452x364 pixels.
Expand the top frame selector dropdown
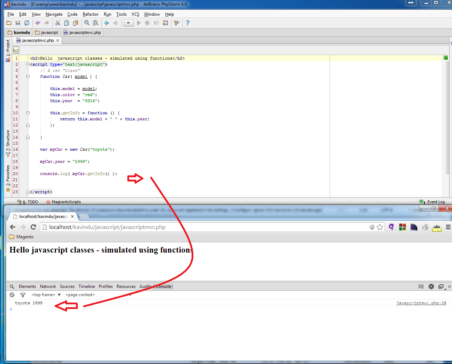point(46,295)
